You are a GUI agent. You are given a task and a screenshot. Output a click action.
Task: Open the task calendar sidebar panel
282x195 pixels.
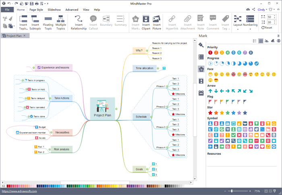(201, 93)
